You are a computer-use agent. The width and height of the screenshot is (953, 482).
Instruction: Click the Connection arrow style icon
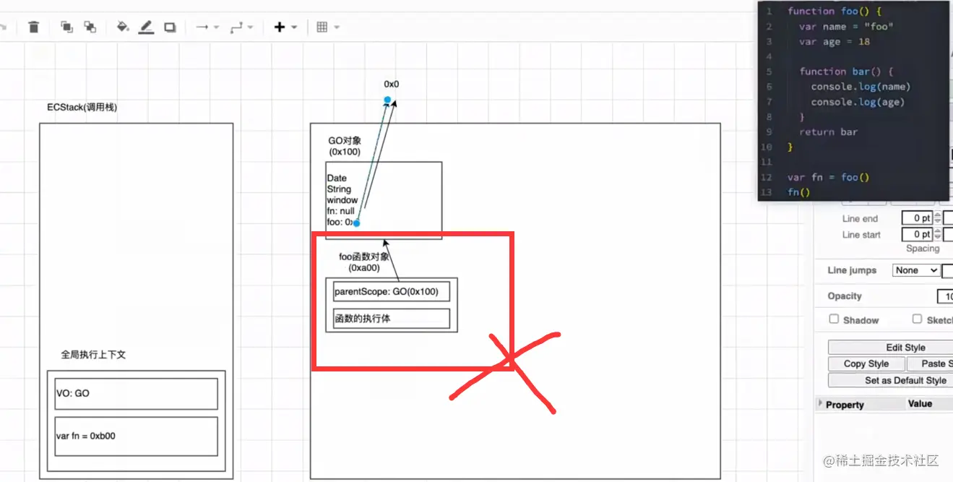pyautogui.click(x=202, y=27)
